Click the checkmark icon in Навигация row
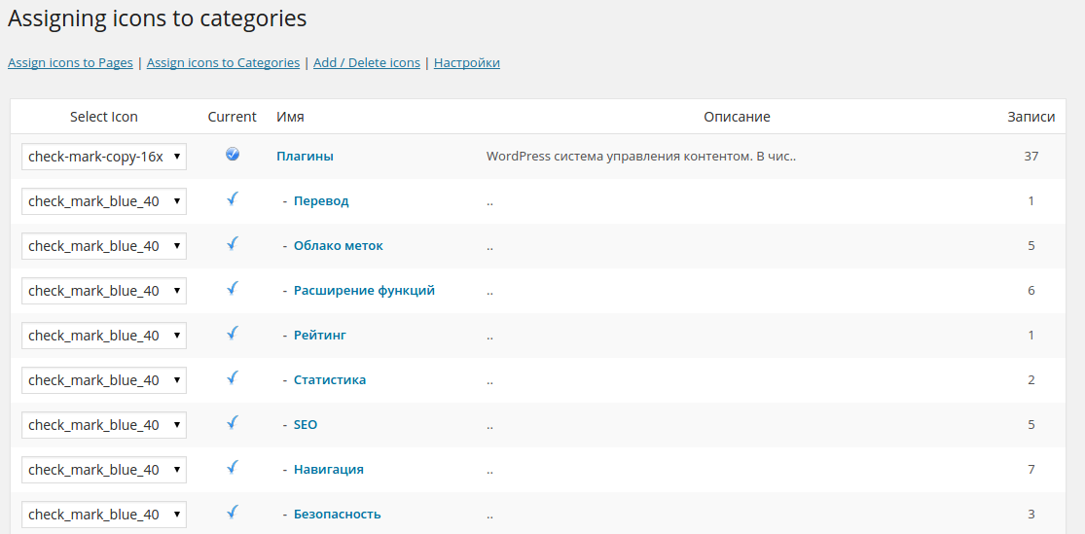 tap(233, 468)
